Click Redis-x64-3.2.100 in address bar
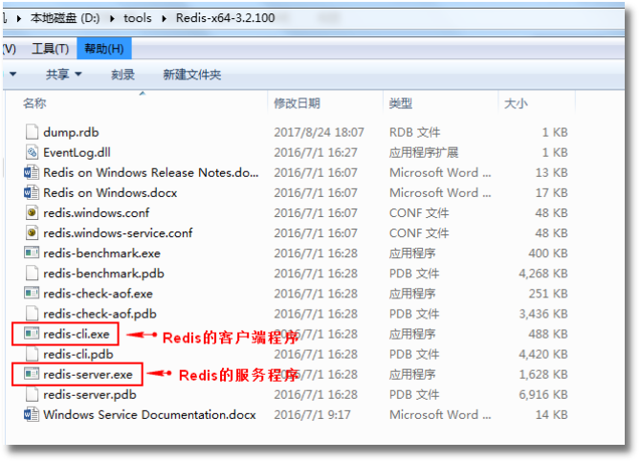The width and height of the screenshot is (641, 462). click(225, 18)
